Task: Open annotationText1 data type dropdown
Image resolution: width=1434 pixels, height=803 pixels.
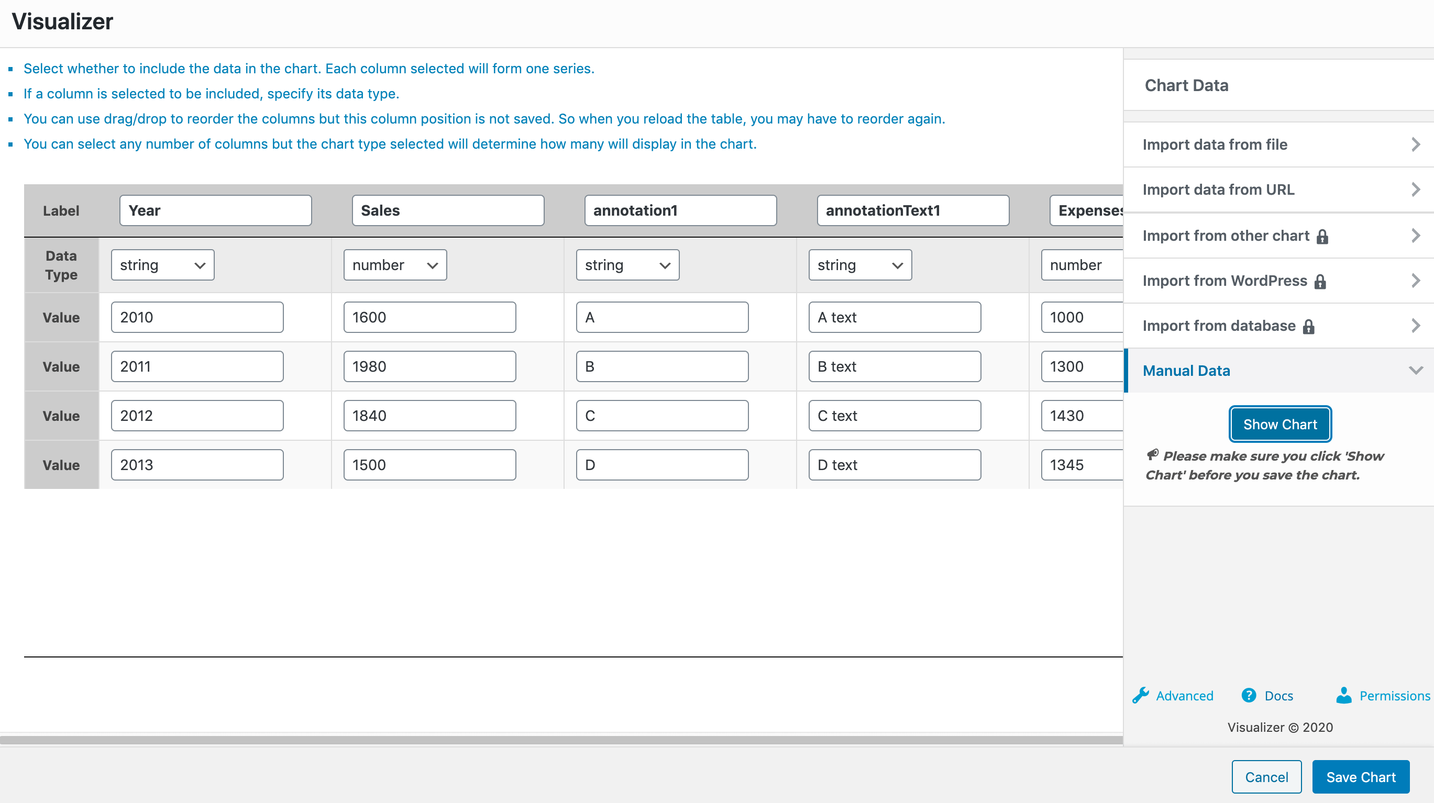Action: click(859, 265)
